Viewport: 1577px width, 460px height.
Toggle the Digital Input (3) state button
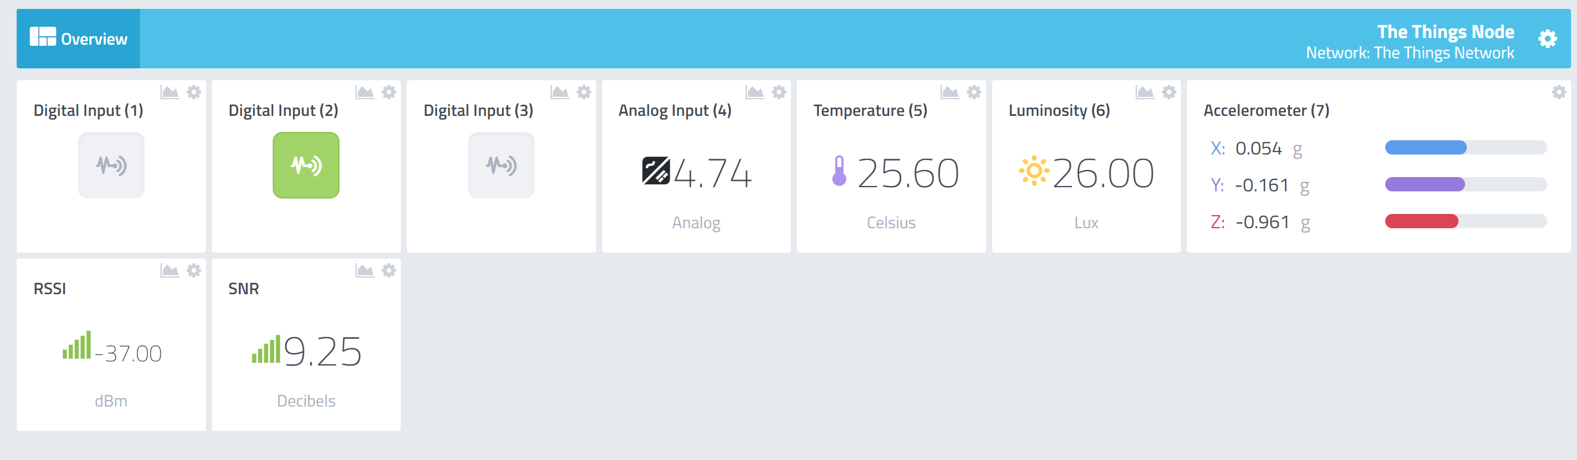click(x=501, y=165)
